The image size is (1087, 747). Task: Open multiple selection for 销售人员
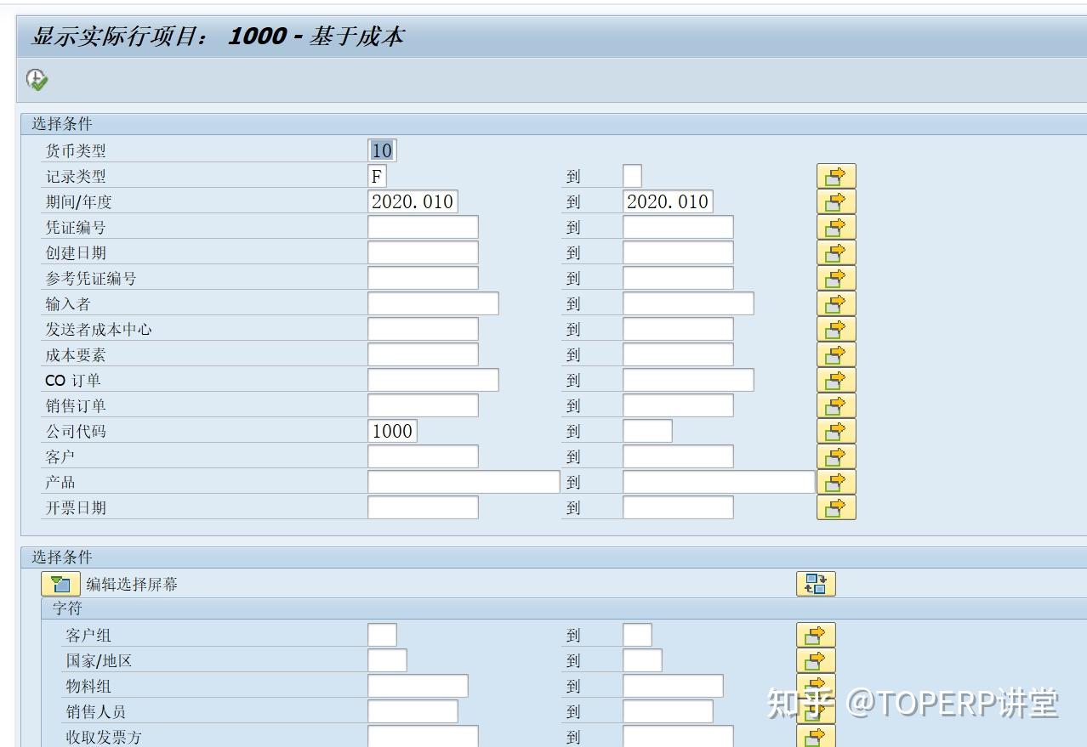[x=816, y=710]
